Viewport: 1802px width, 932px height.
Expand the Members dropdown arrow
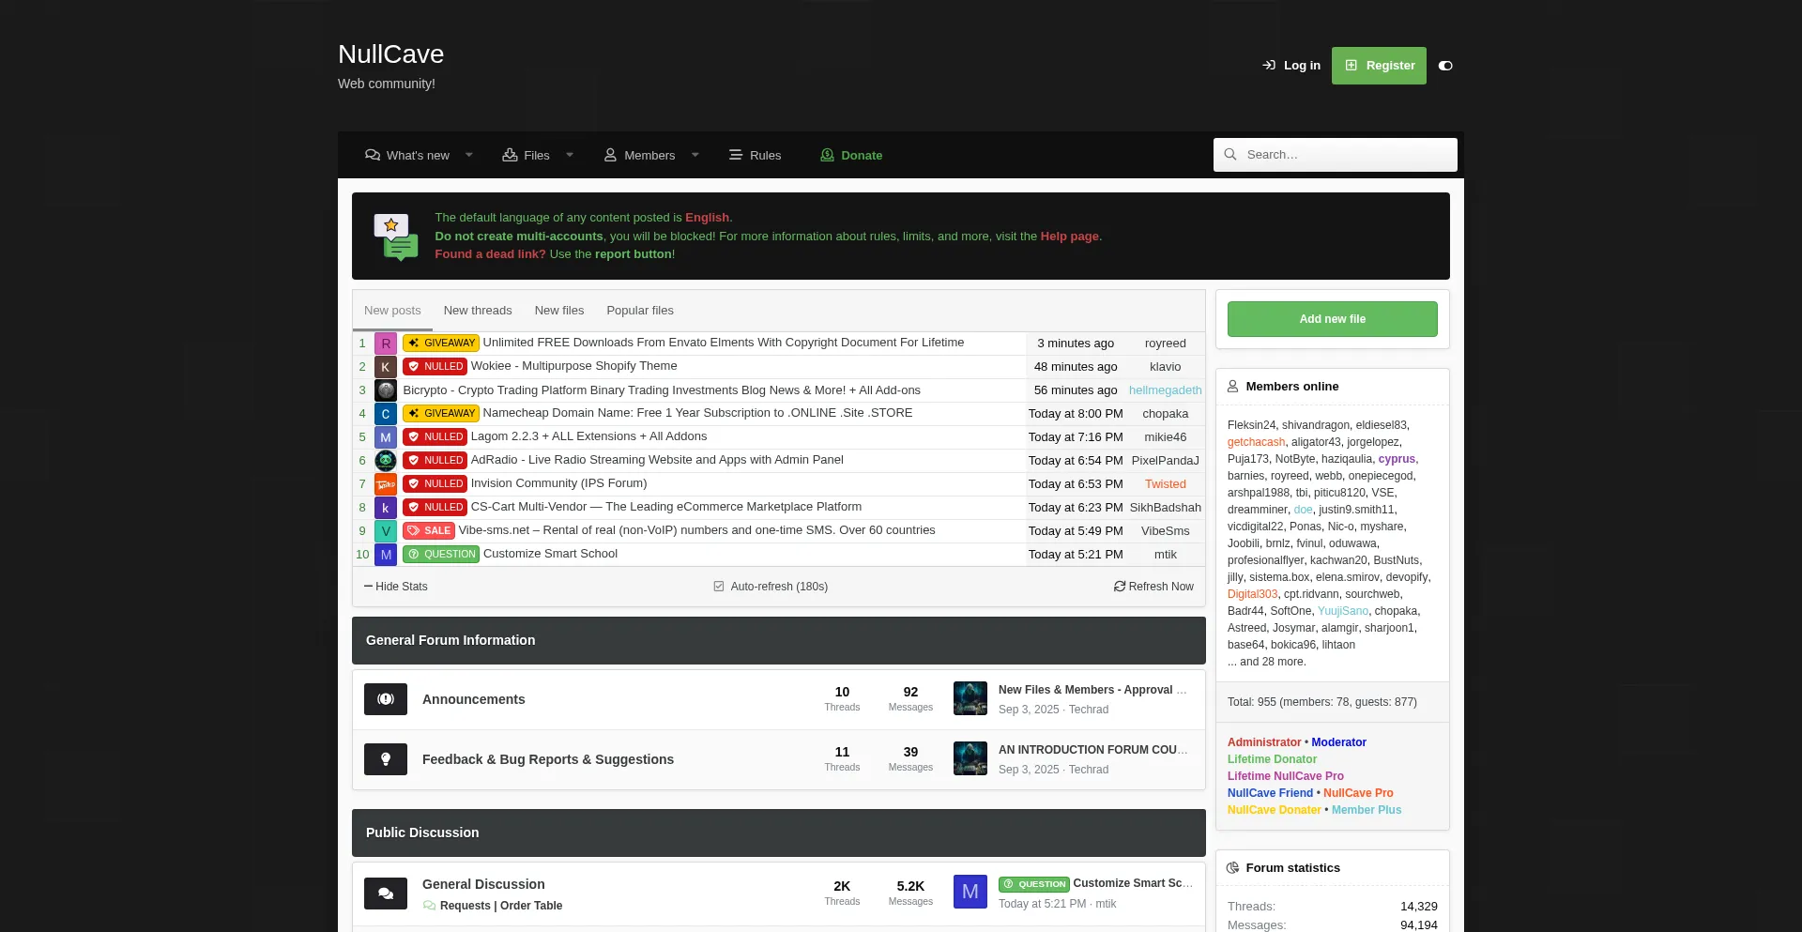[x=695, y=155]
